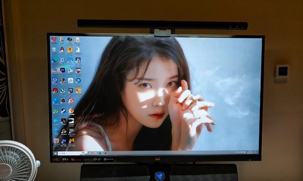Open File Explorer from the taskbar

coord(95,153)
